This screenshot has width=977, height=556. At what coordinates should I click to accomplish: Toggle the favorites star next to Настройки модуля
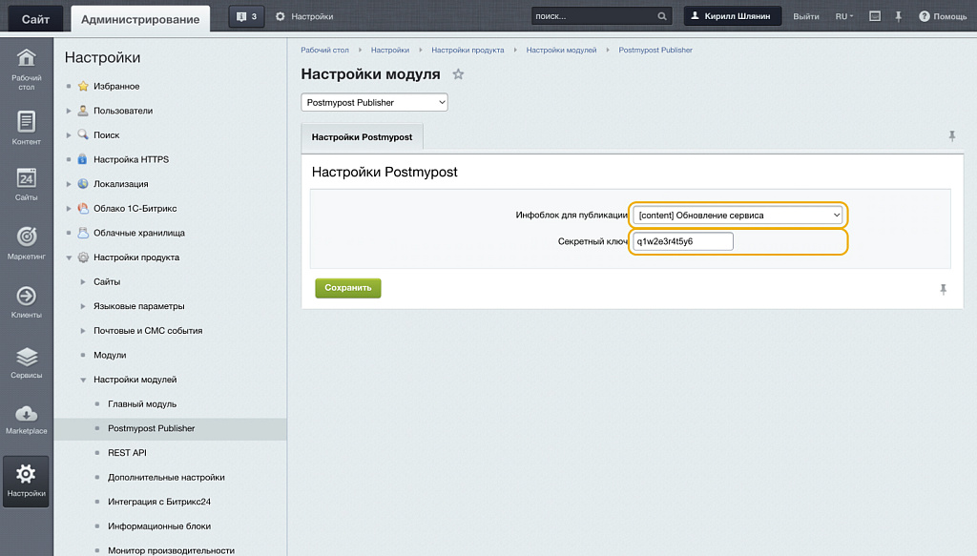click(458, 72)
